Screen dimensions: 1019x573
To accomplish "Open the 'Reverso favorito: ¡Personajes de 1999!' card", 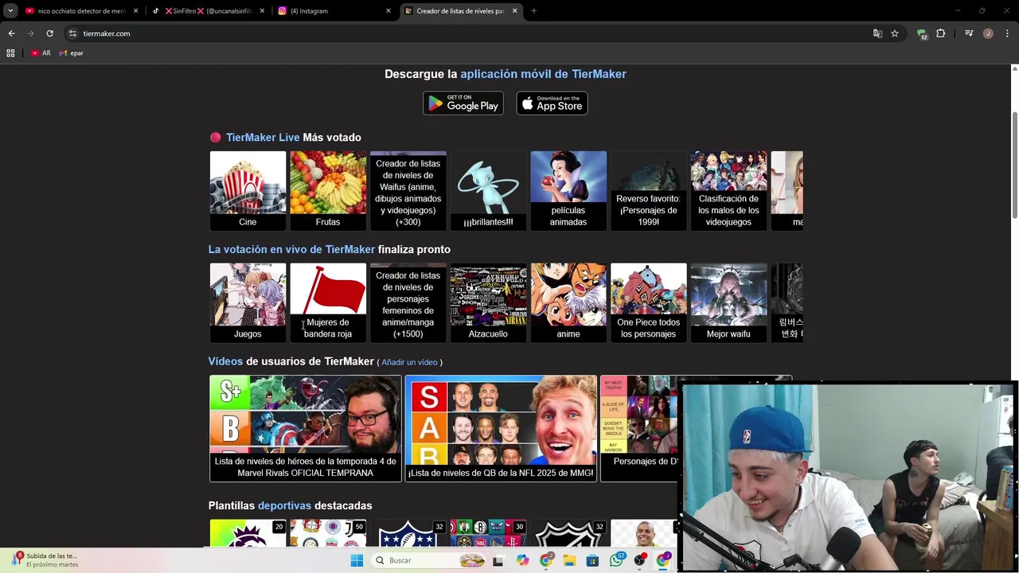I will pyautogui.click(x=648, y=190).
